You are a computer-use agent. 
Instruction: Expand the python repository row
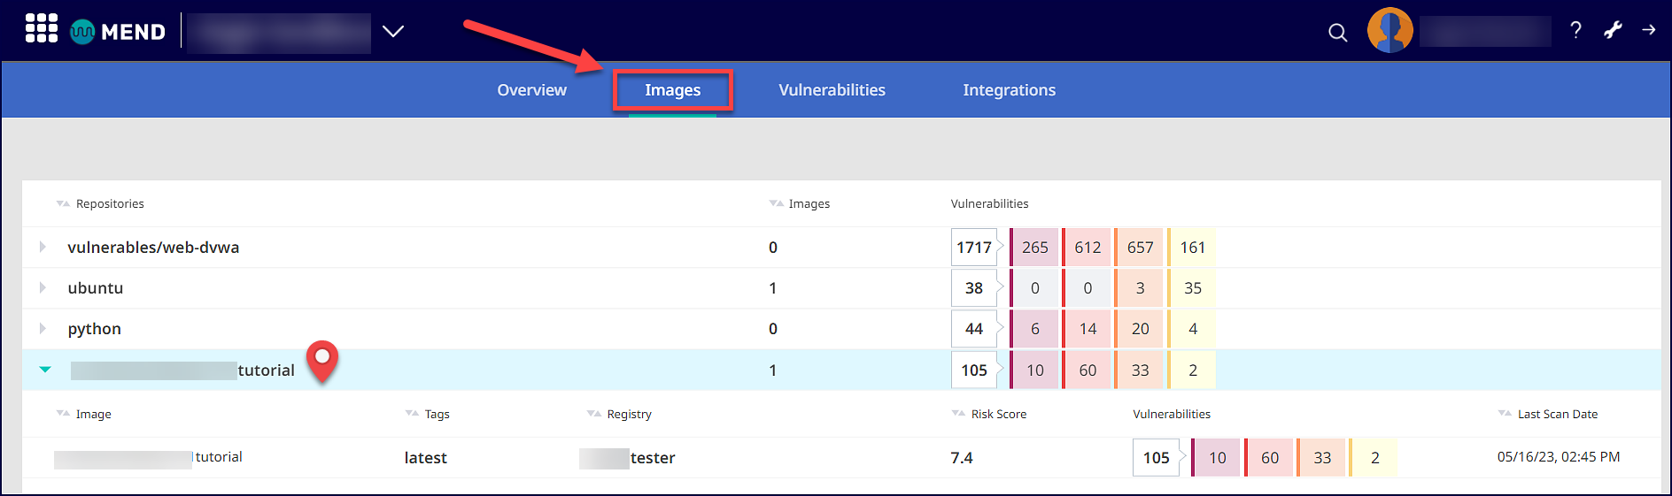[x=43, y=329]
